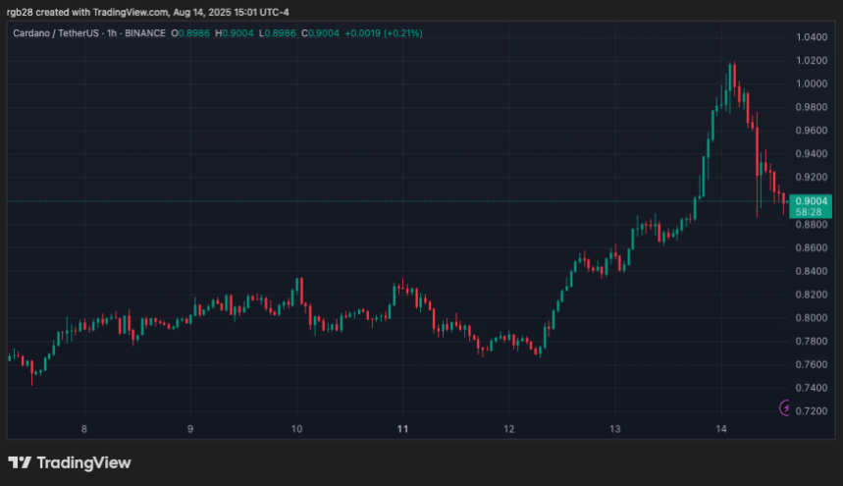The height and width of the screenshot is (486, 843).
Task: Click the TradingView logo at bottom left
Action: coord(69,462)
